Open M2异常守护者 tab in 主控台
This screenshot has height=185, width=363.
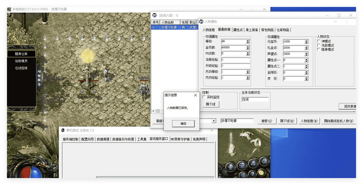tap(180, 139)
